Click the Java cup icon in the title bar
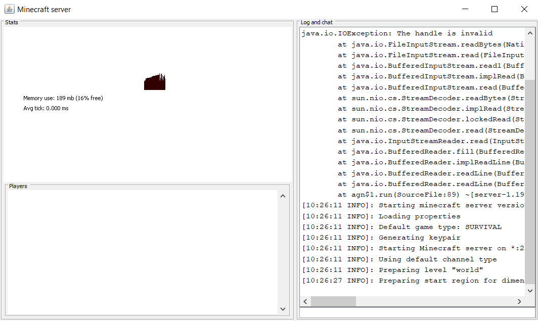This screenshot has height=321, width=538. pos(9,9)
